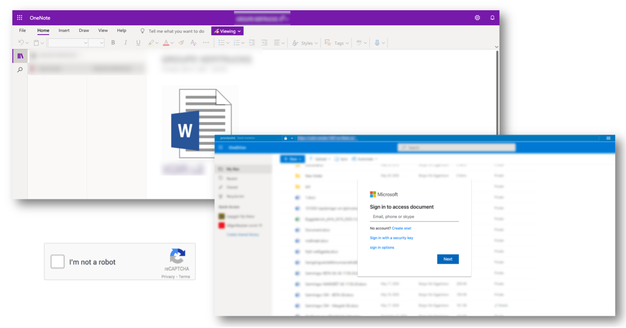The image size is (626, 328).
Task: Open the More font options ellipsis
Action: pyautogui.click(x=206, y=43)
